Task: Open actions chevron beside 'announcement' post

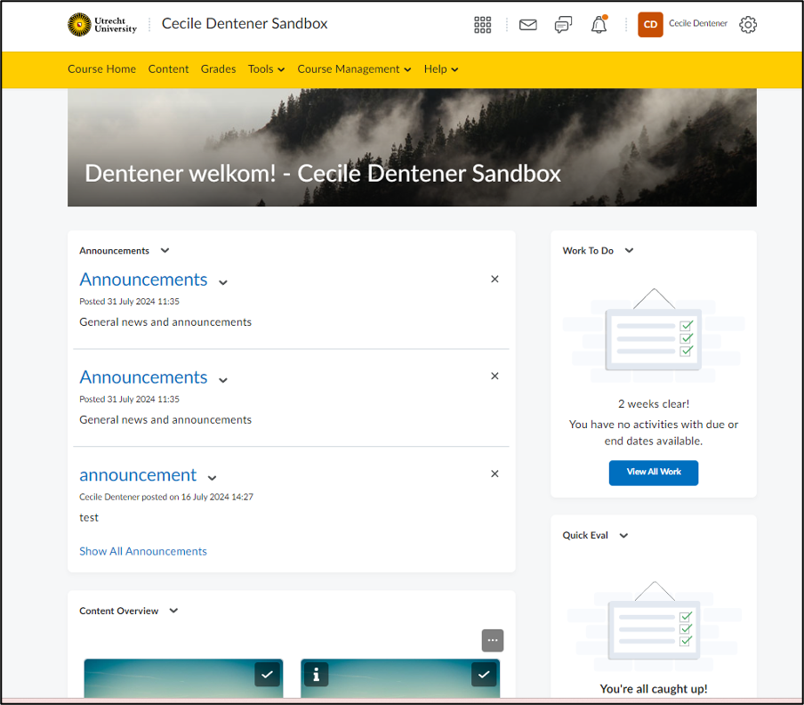Action: click(x=212, y=478)
